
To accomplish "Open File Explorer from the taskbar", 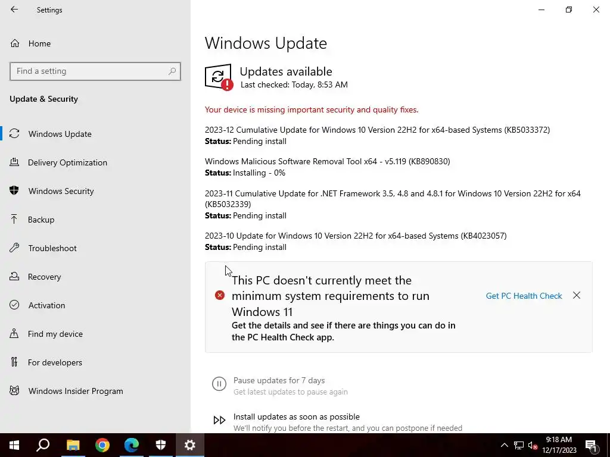I will [x=73, y=445].
